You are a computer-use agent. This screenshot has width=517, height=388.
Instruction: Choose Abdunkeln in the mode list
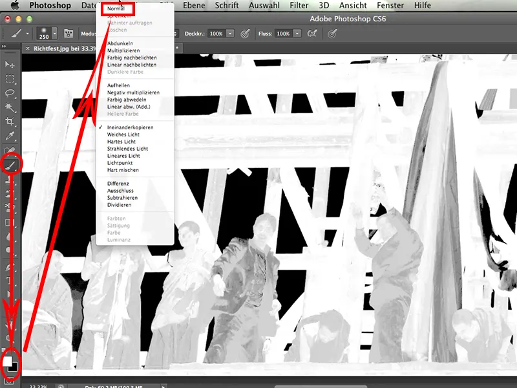click(120, 43)
